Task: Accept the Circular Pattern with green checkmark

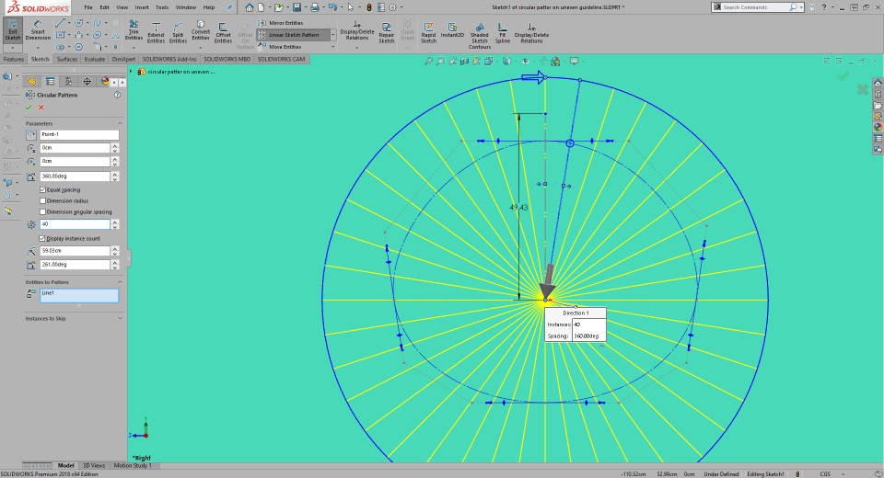Action: click(x=29, y=107)
